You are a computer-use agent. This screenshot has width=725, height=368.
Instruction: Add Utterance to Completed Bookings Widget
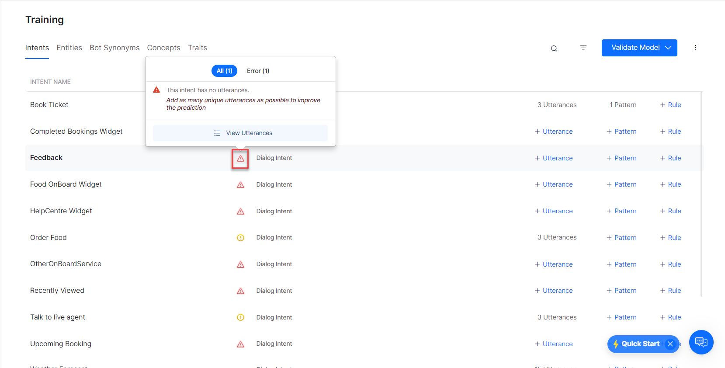(x=554, y=132)
